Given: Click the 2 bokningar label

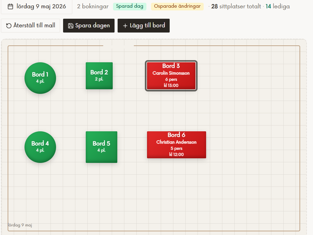Looking at the screenshot, I should point(93,6).
